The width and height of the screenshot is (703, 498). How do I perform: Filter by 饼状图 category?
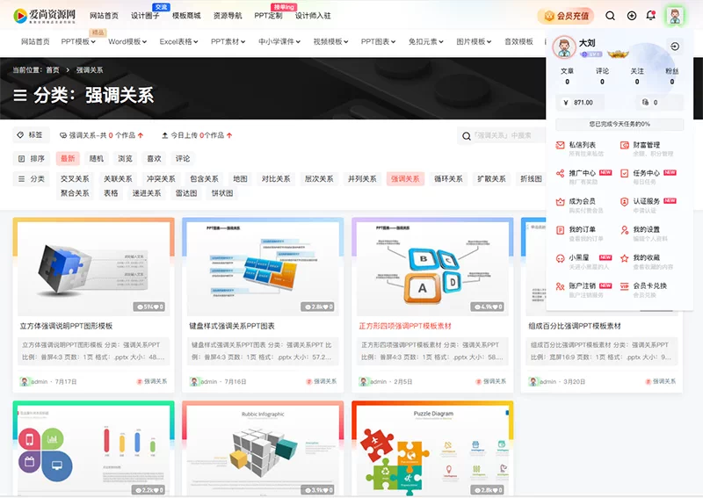click(222, 193)
